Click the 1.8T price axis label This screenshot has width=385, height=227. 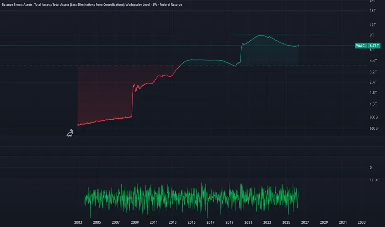373,92
